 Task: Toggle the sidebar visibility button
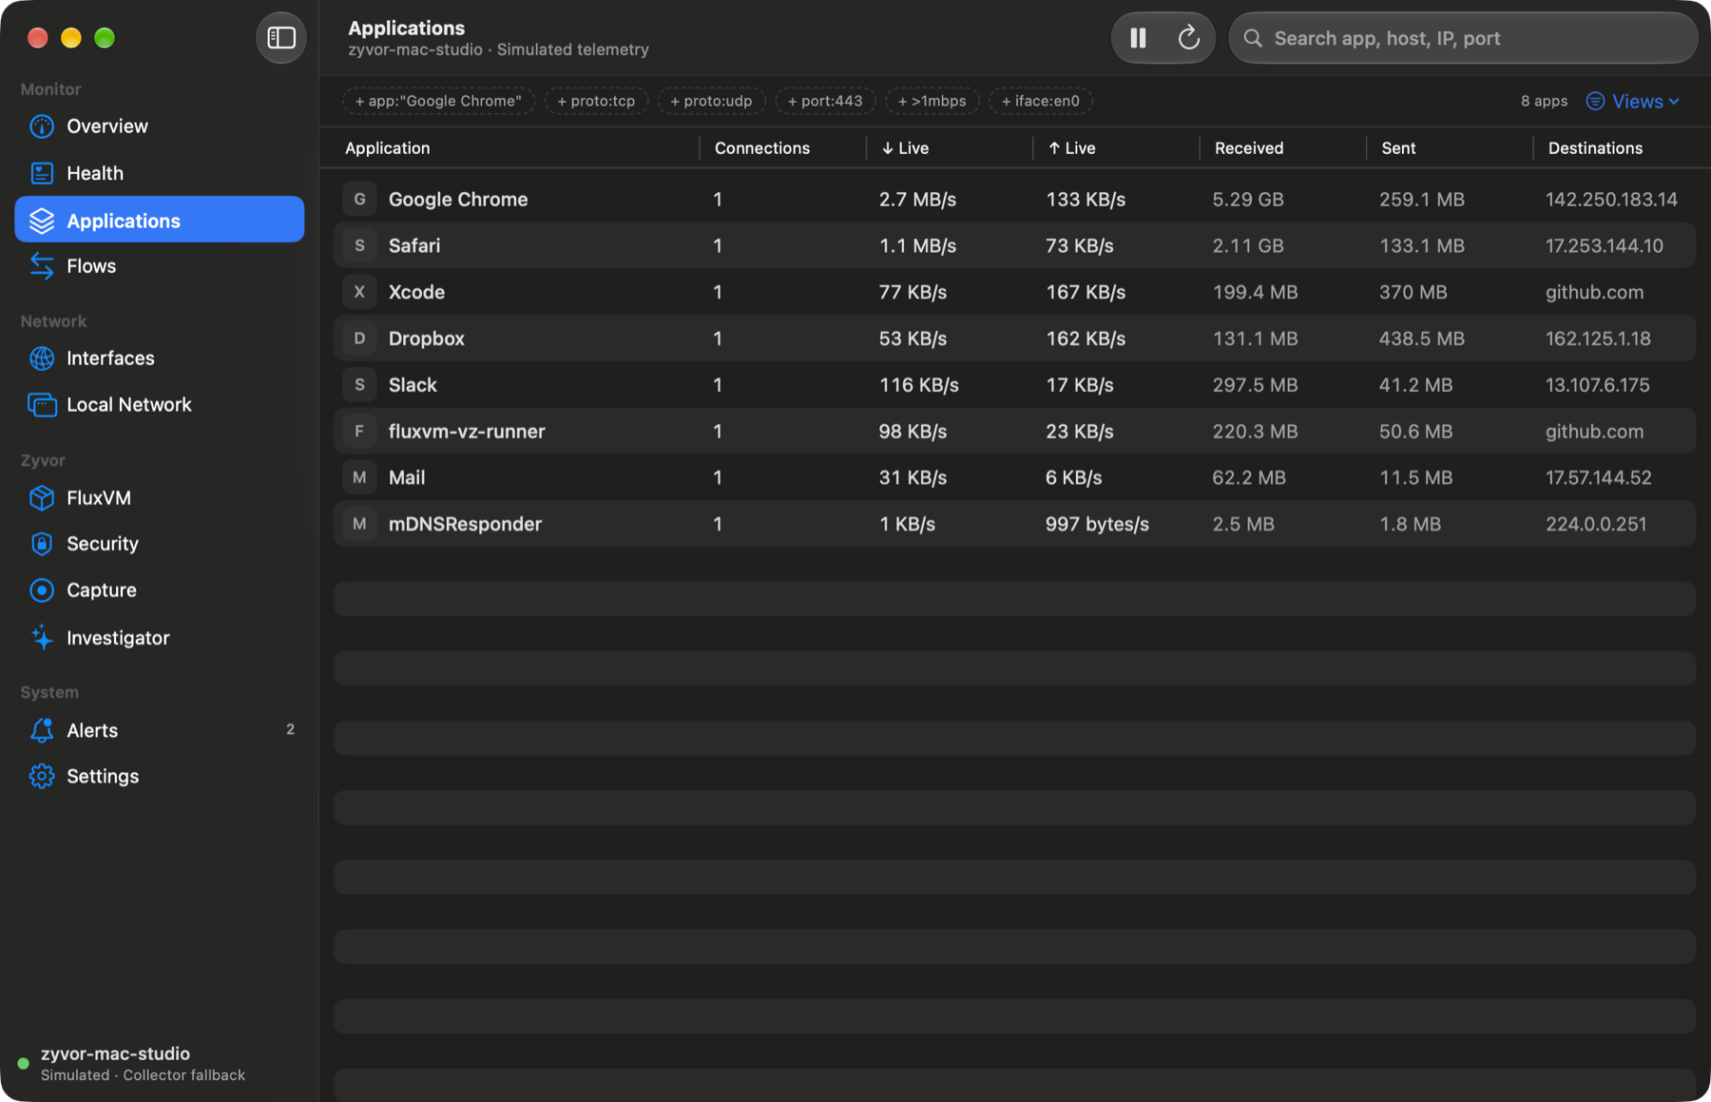[280, 38]
